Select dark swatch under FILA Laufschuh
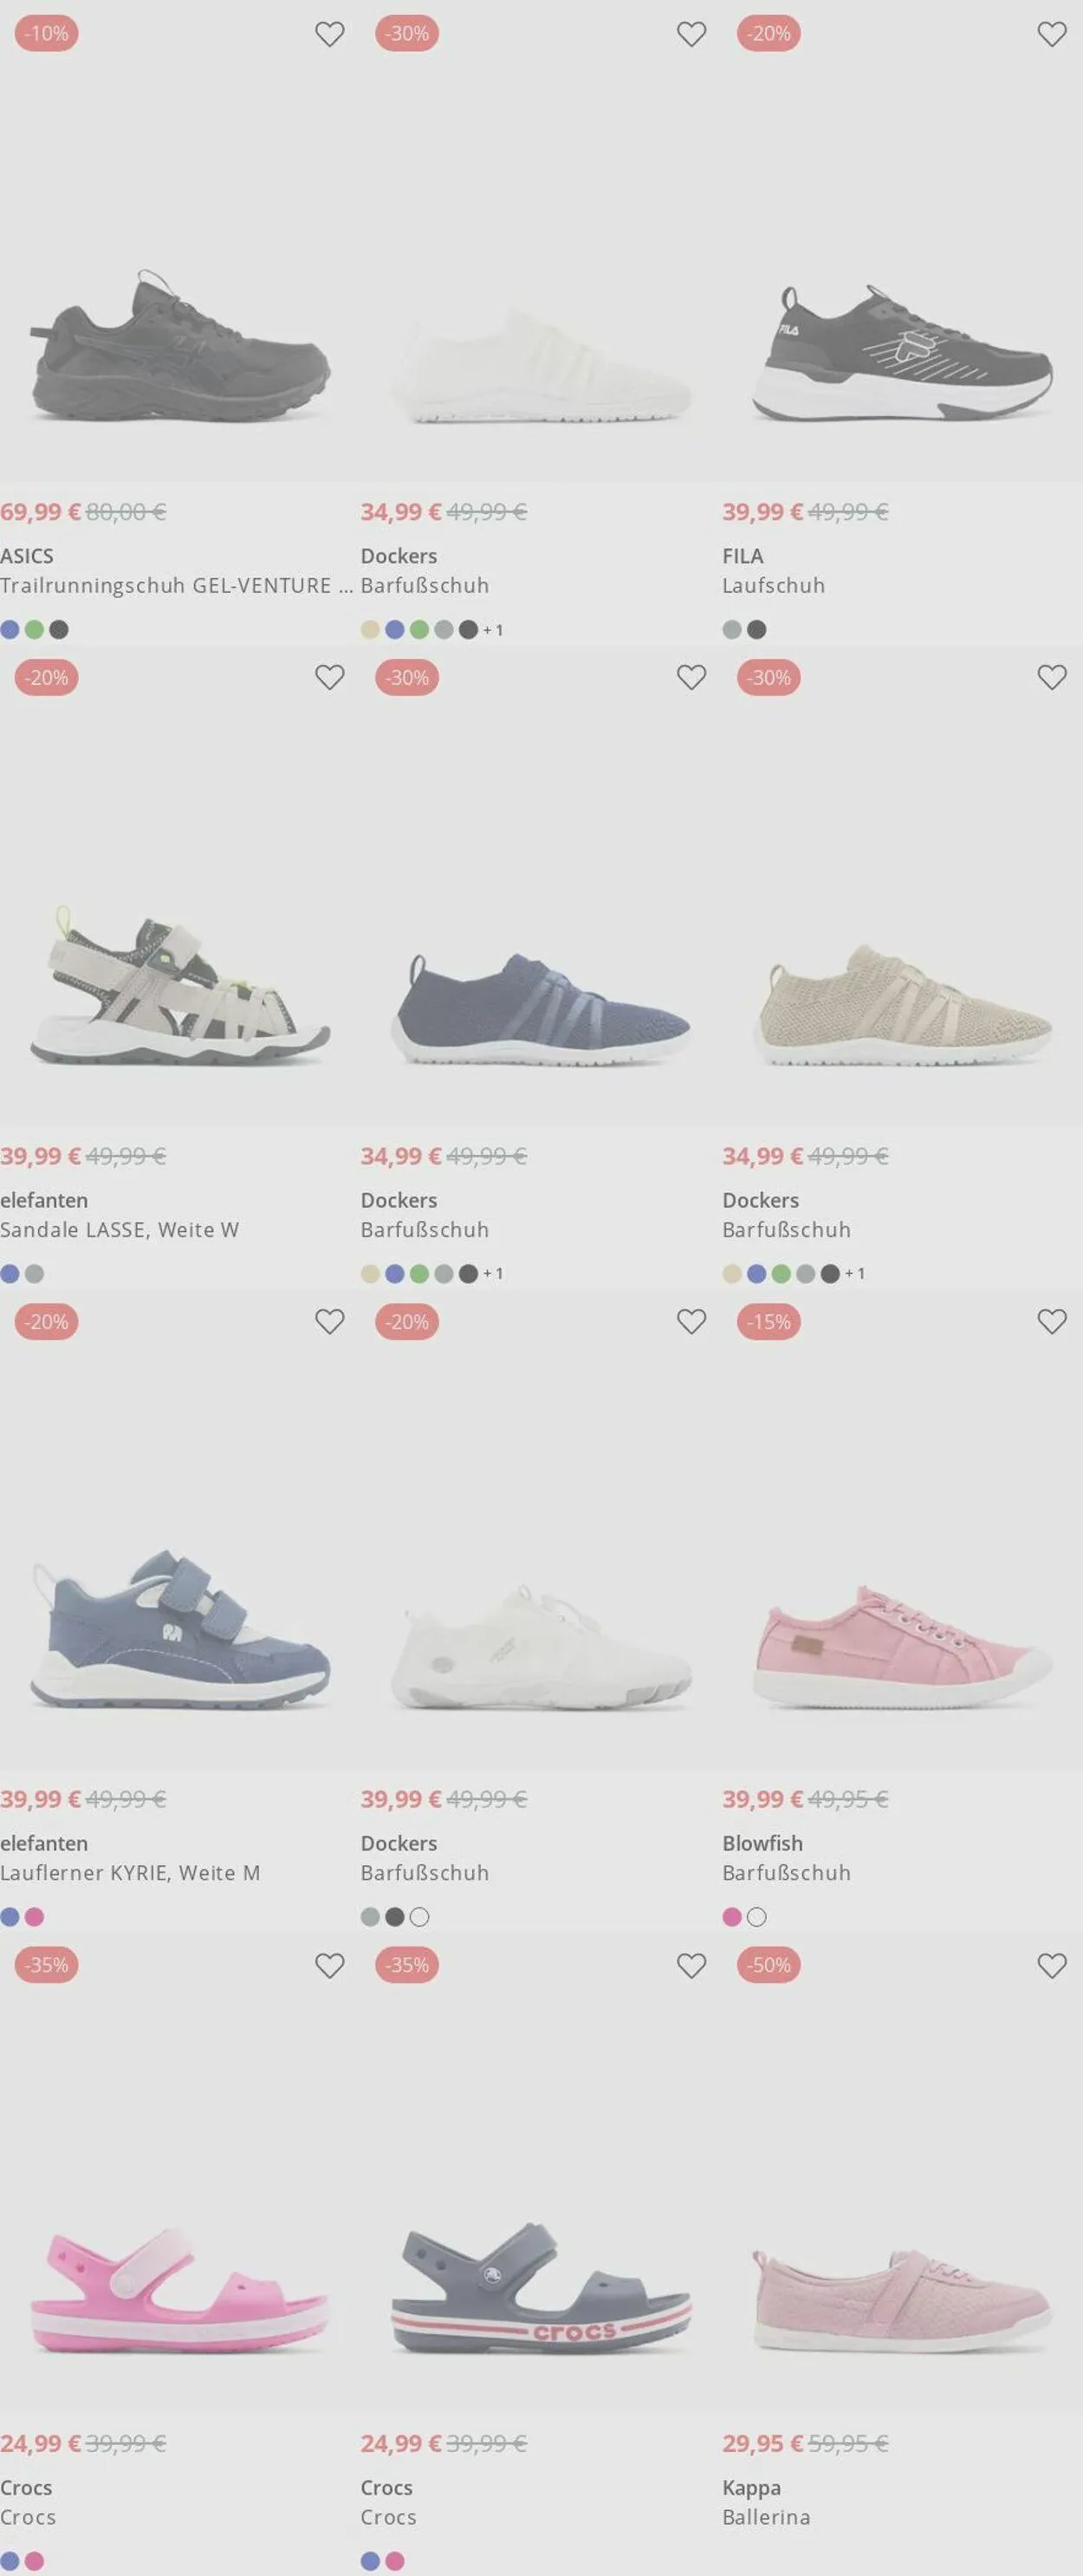The height and width of the screenshot is (2576, 1083). [x=756, y=630]
